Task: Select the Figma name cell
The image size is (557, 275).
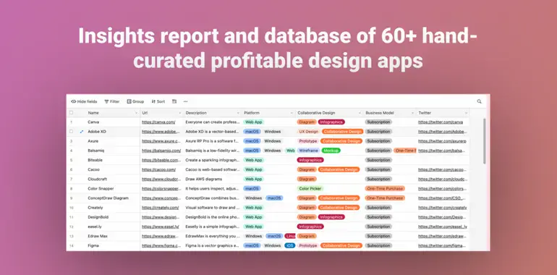Action: coord(113,245)
